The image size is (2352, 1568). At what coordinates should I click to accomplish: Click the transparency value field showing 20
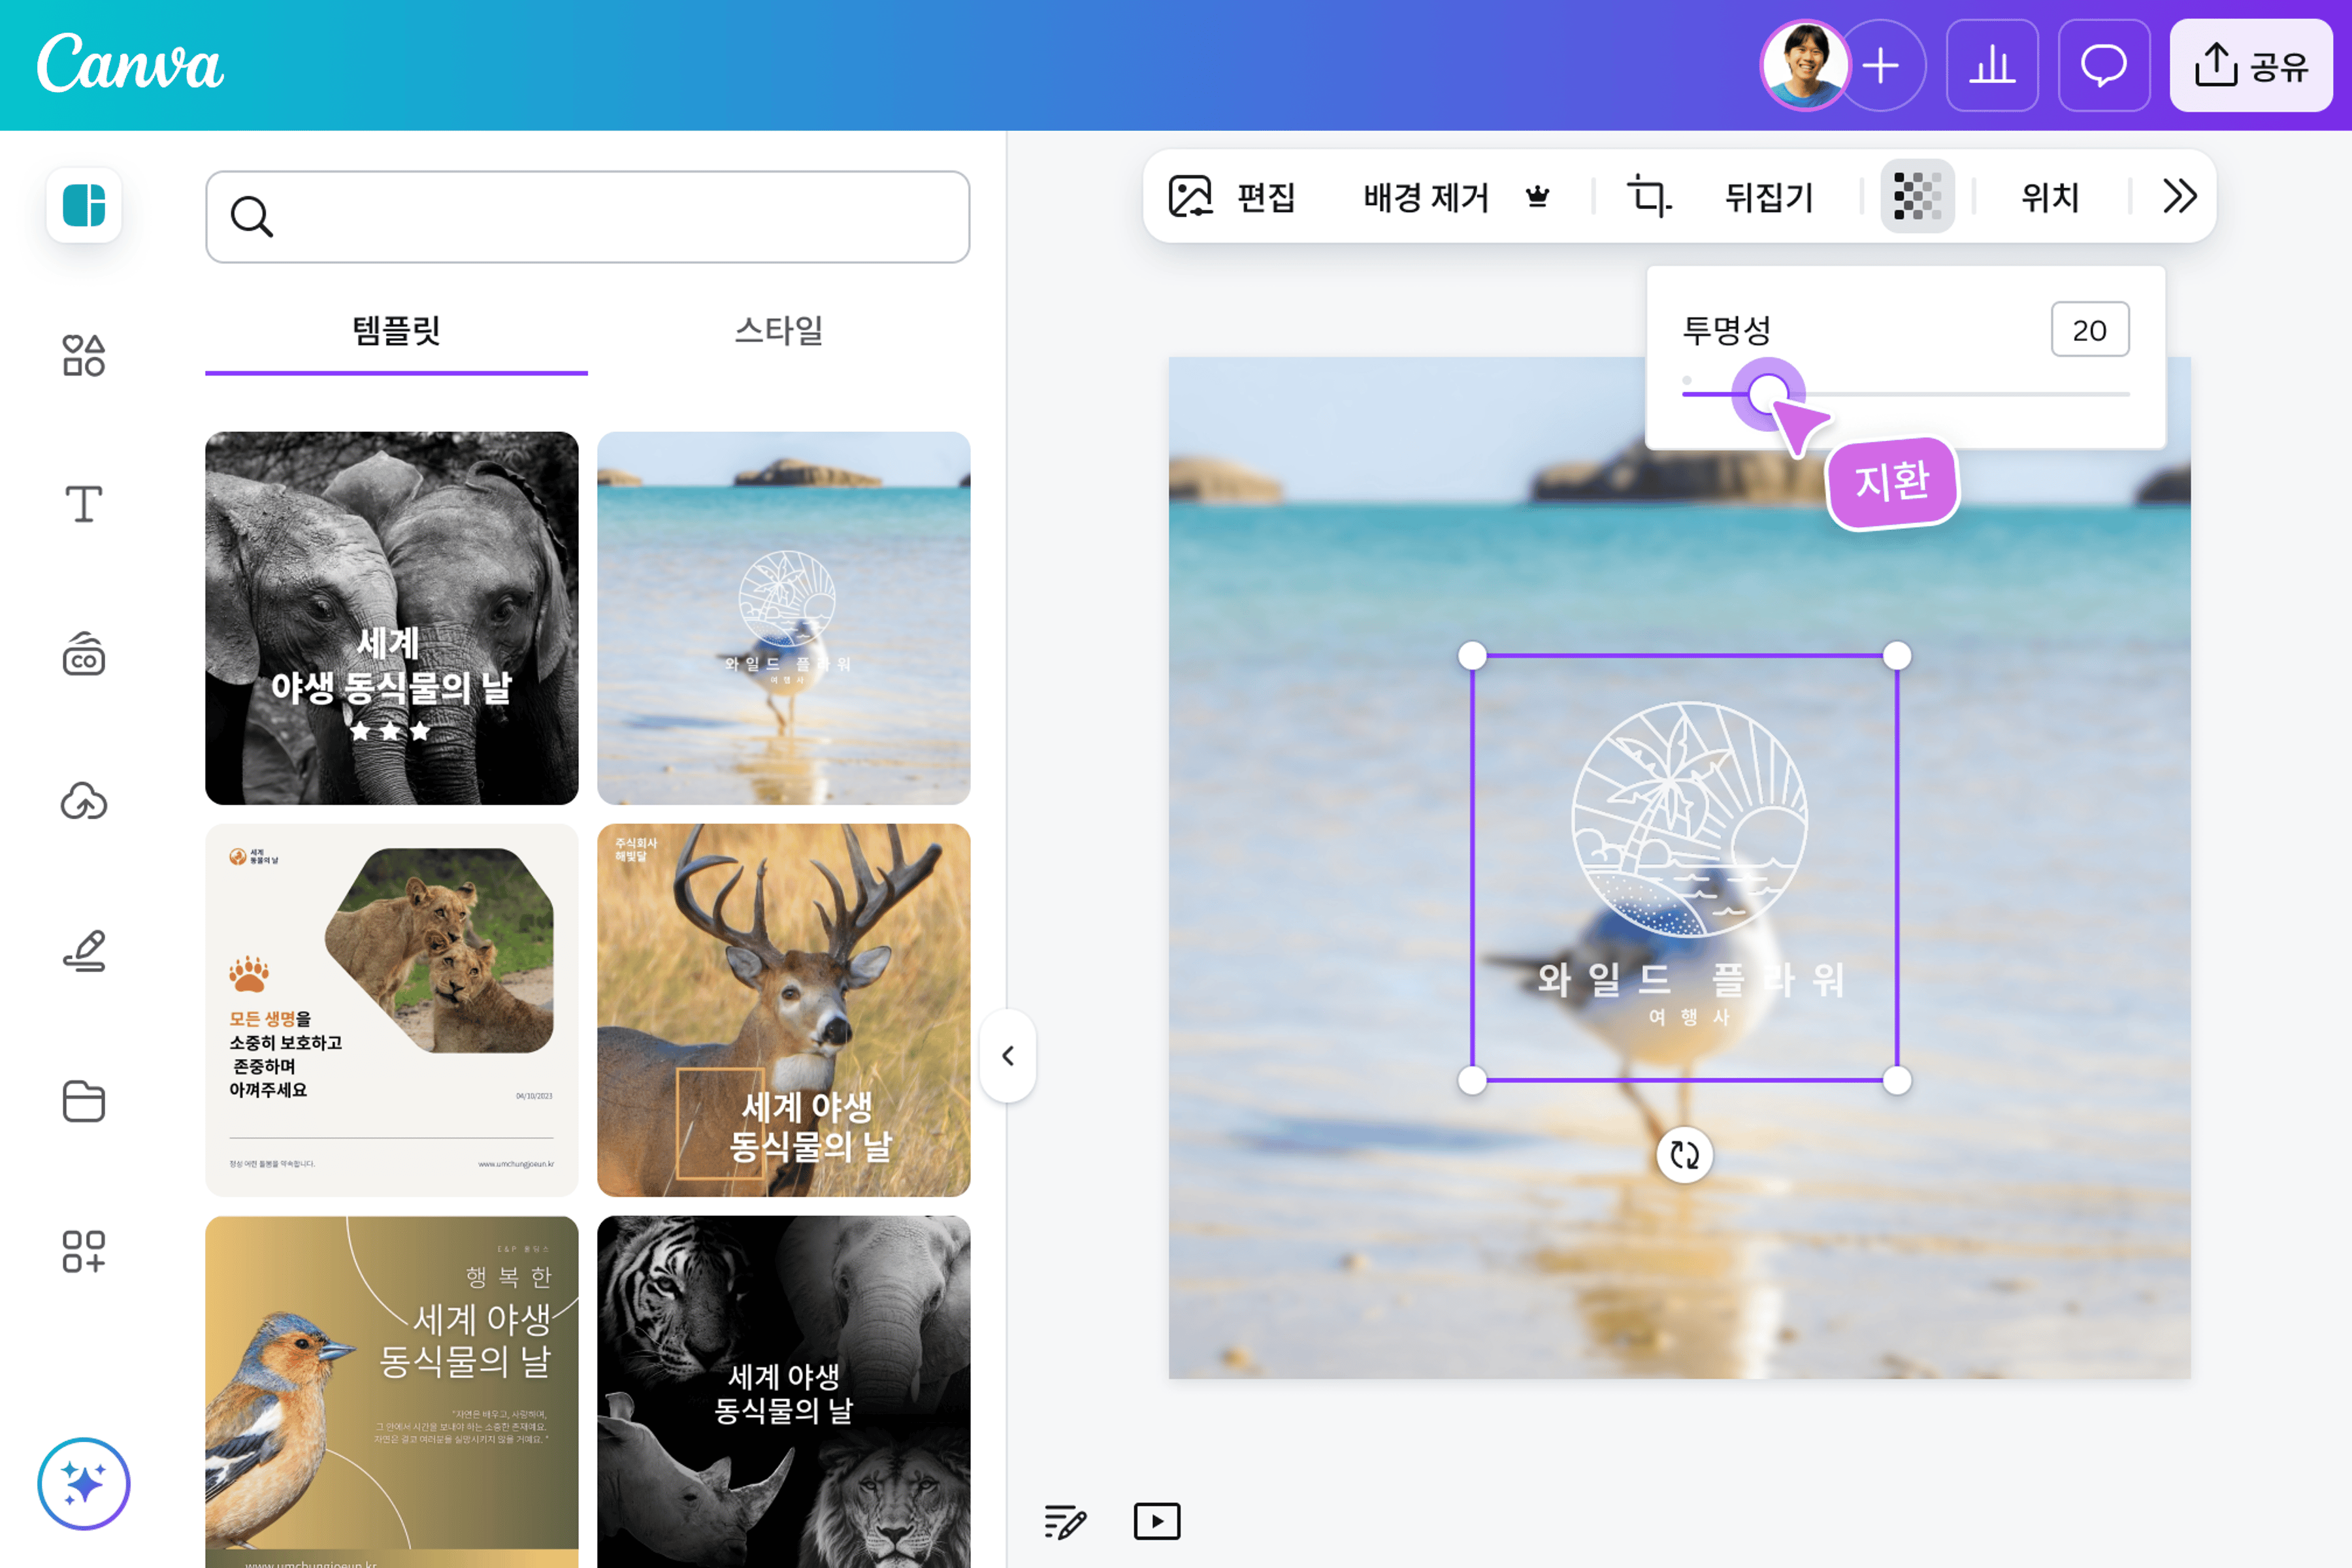(x=2090, y=330)
